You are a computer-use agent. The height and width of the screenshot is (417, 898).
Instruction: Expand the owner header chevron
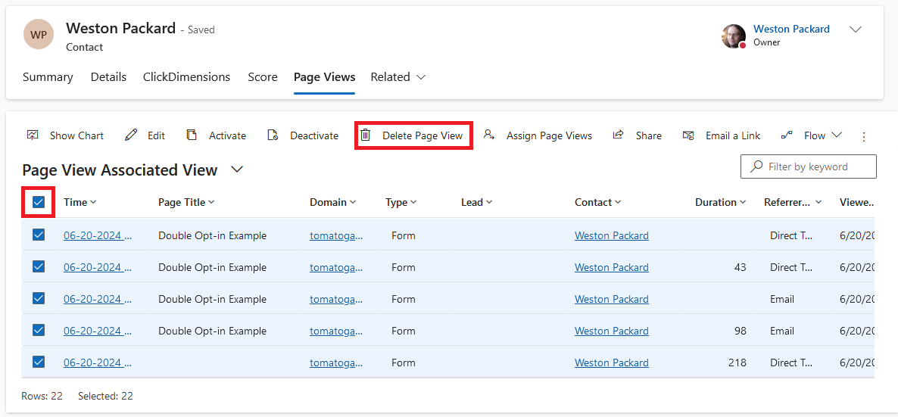point(855,30)
